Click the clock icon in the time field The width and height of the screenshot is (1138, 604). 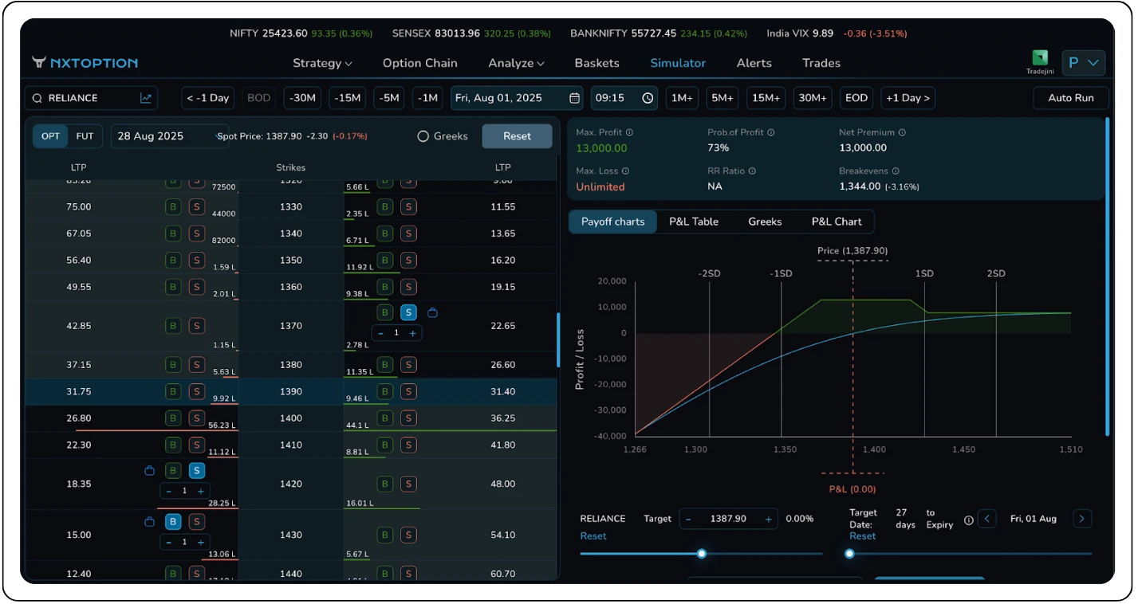[x=648, y=98]
